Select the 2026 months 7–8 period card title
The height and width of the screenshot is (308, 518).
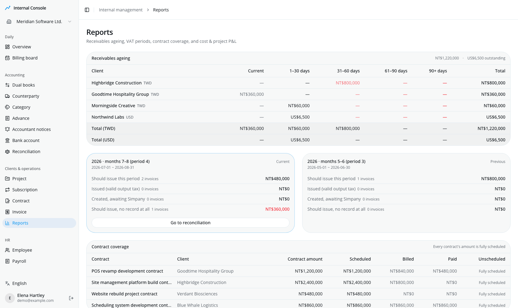[x=121, y=161]
